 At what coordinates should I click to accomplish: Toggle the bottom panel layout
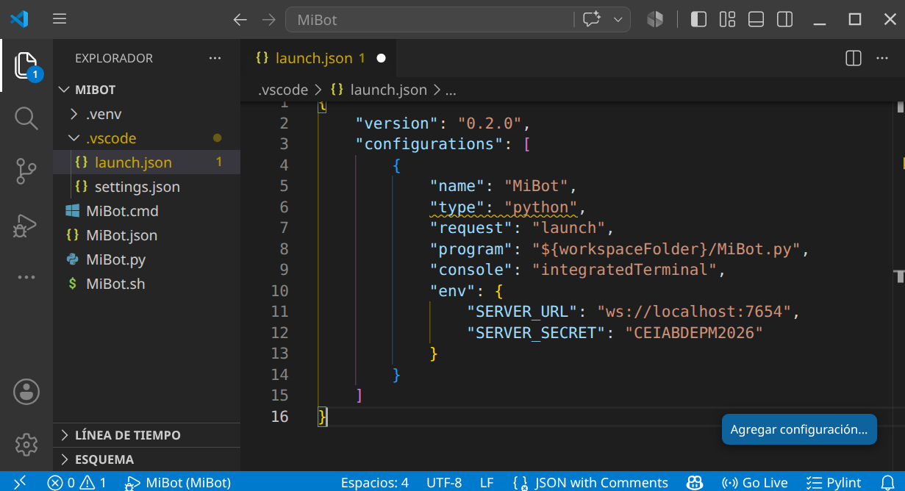(756, 20)
